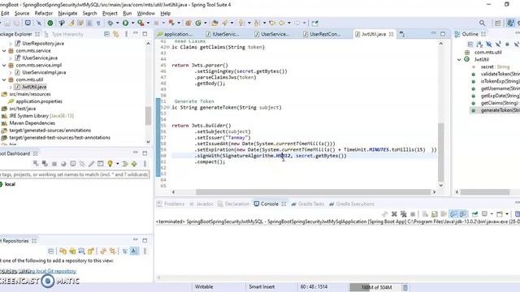Click the Remove Launch X icon in Console
This screenshot has height=292, width=520.
[394, 214]
